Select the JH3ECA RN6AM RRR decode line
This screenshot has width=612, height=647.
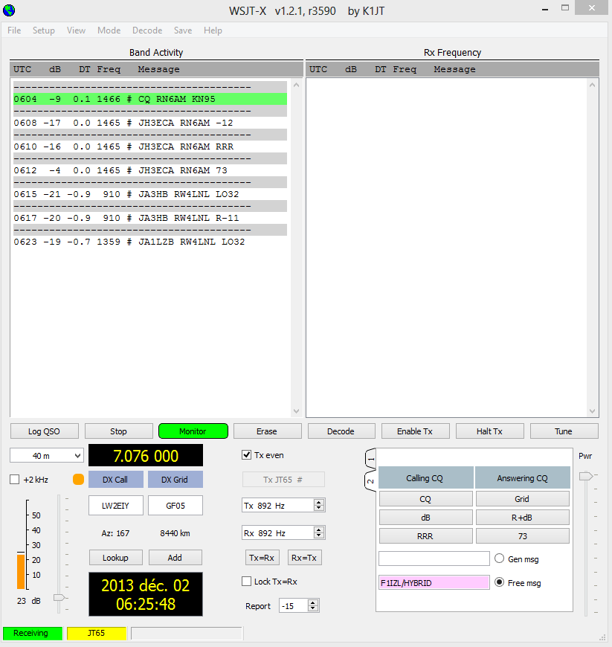(x=150, y=147)
